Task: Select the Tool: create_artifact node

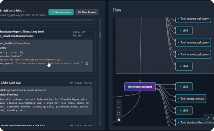Action: tap(191, 99)
